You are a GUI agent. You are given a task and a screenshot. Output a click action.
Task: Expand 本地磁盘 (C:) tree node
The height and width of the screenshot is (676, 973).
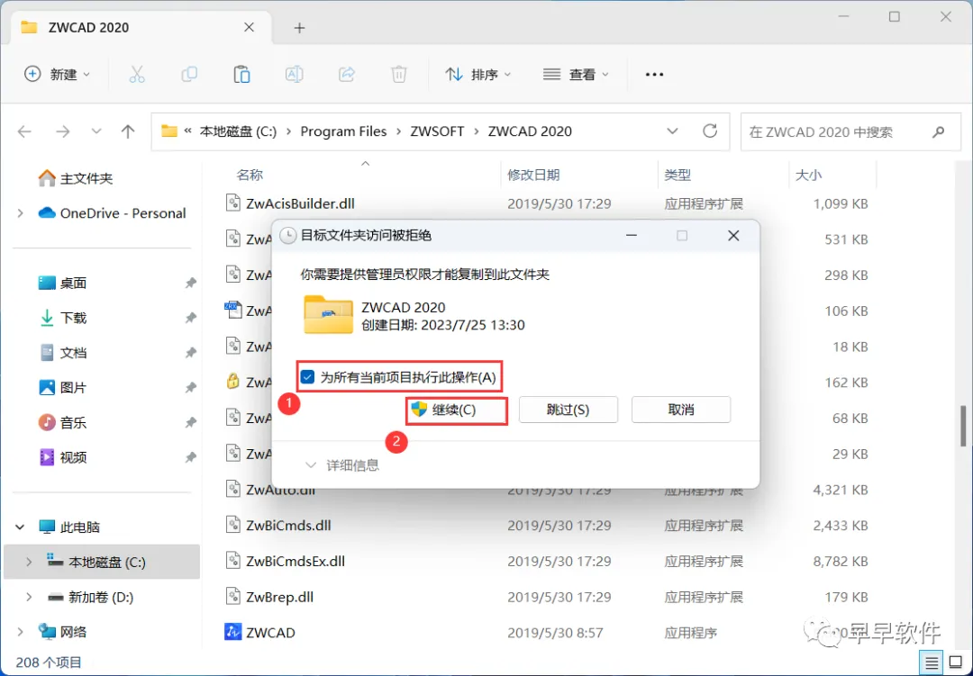click(29, 562)
